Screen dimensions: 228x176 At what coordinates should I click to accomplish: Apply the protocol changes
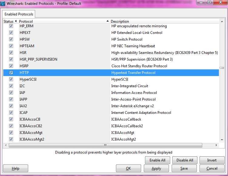156,168
